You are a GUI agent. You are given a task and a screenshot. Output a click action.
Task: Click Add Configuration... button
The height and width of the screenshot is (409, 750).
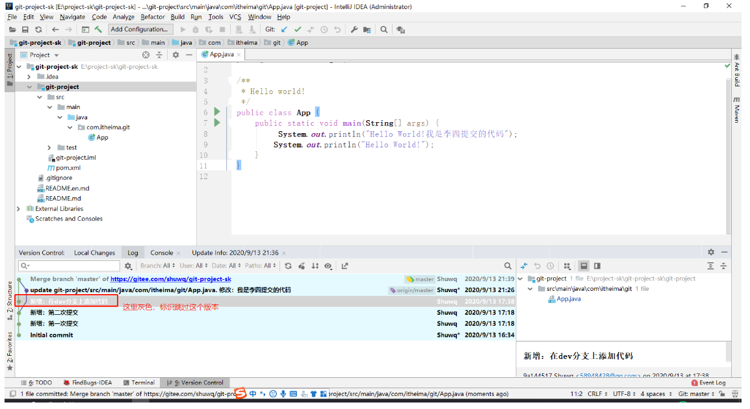pos(140,29)
